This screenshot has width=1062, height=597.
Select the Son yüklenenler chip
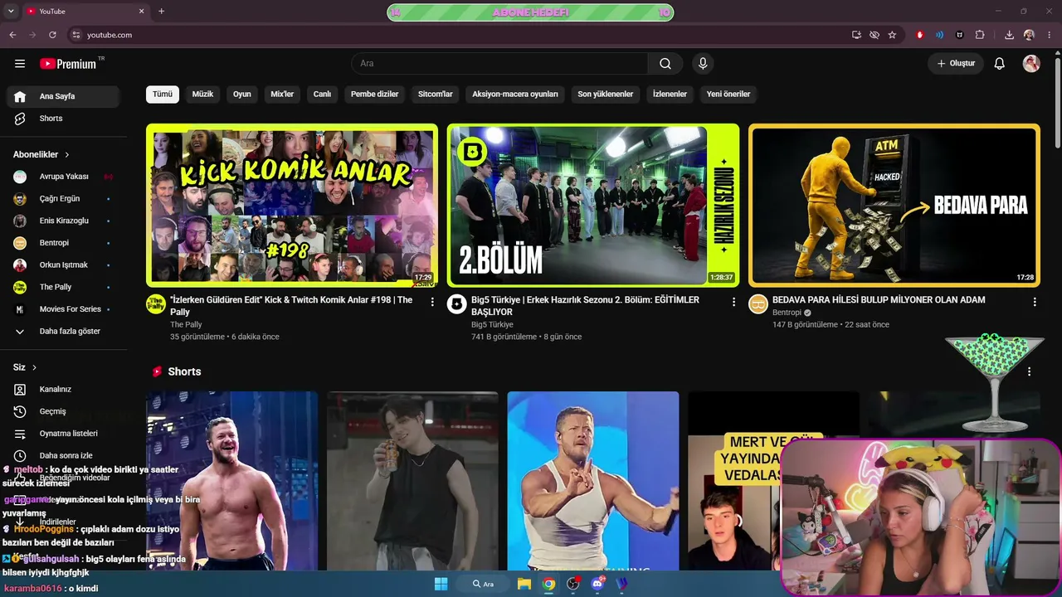tap(606, 95)
